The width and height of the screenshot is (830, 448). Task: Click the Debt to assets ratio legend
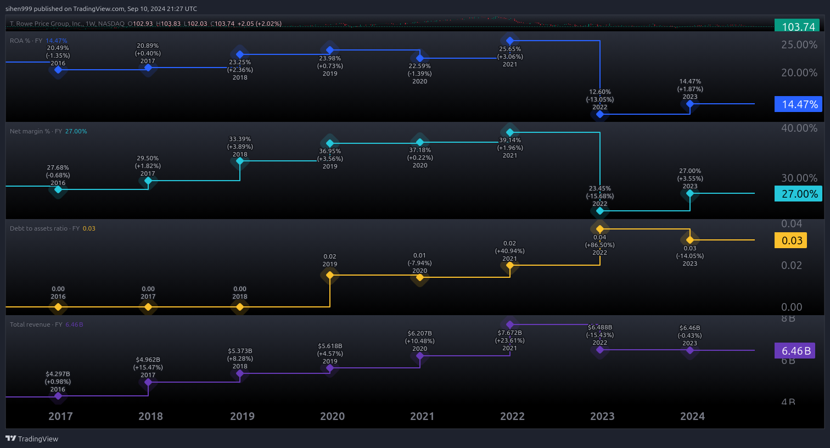pyautogui.click(x=53, y=228)
